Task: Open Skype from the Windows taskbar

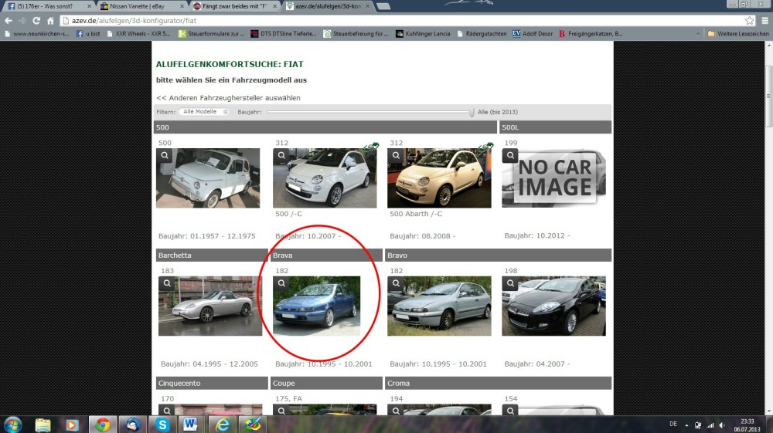Action: [162, 424]
